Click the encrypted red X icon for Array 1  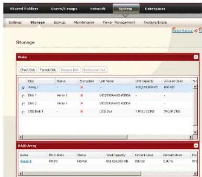(82, 87)
